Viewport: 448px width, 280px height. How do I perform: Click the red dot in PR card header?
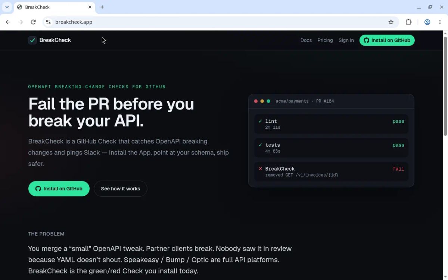(256, 101)
